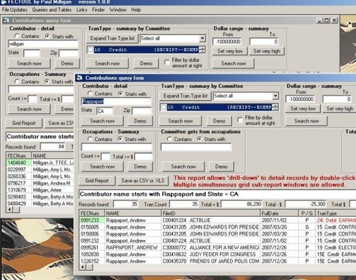Check the 10 Credit tran type in front window
Screen dimensions: 356x280
coord(164,107)
